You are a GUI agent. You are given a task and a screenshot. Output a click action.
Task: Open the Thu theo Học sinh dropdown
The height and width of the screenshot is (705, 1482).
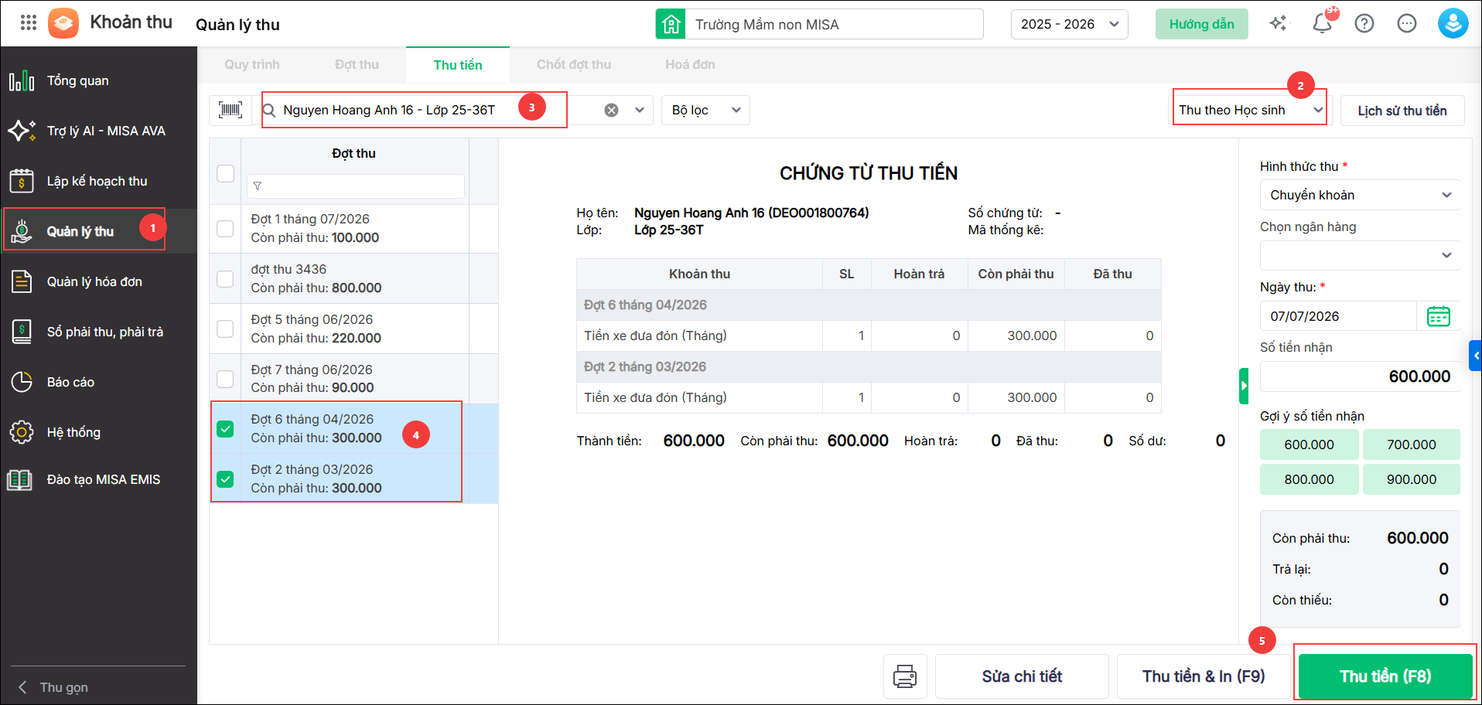(x=1250, y=110)
